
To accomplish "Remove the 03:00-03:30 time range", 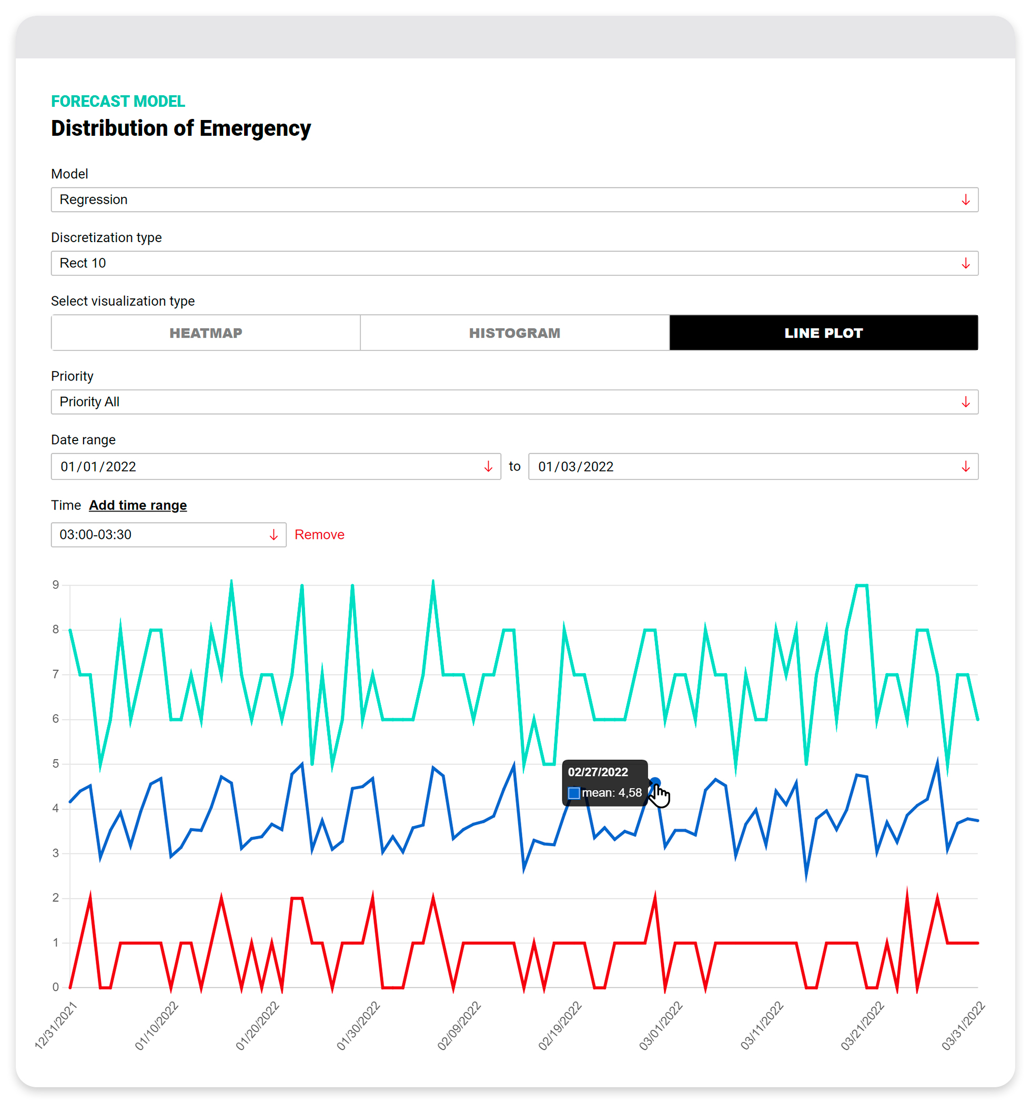I will point(319,535).
